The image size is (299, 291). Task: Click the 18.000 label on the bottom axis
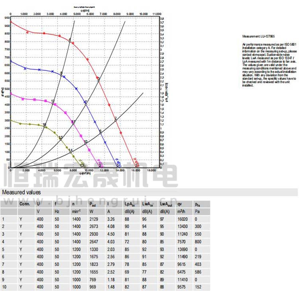(x=151, y=170)
